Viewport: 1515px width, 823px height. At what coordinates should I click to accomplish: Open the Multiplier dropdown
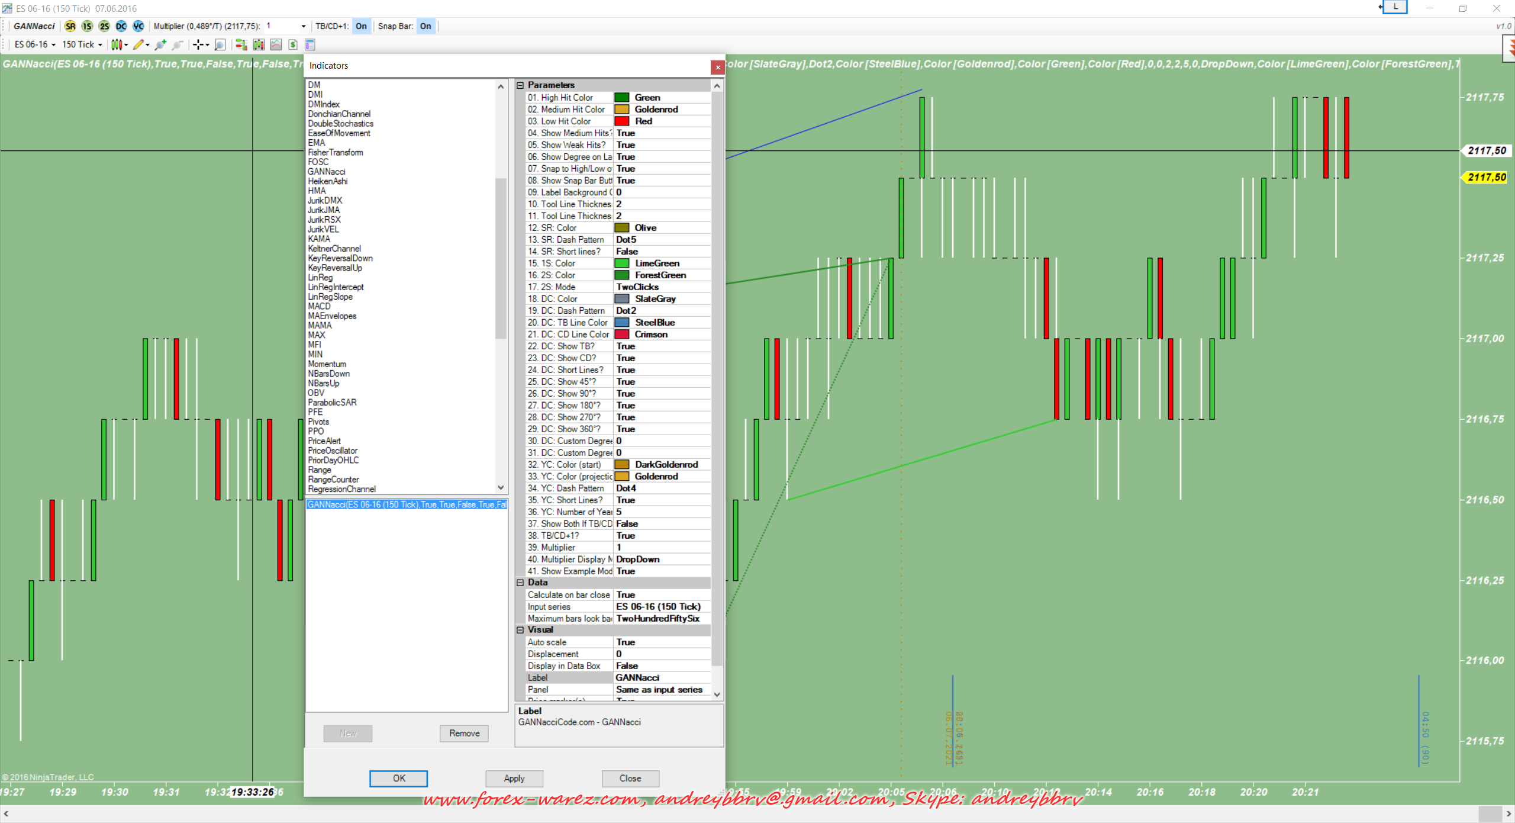[304, 26]
